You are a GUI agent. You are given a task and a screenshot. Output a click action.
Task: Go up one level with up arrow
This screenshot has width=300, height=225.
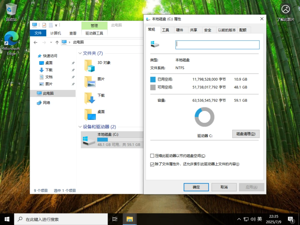click(x=57, y=42)
